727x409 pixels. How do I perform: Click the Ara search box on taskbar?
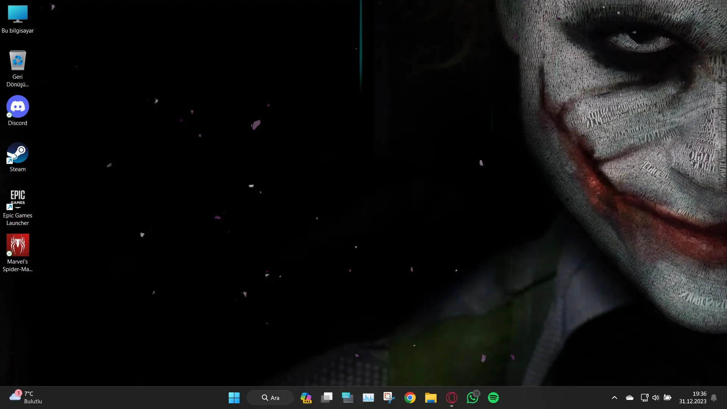(x=270, y=398)
